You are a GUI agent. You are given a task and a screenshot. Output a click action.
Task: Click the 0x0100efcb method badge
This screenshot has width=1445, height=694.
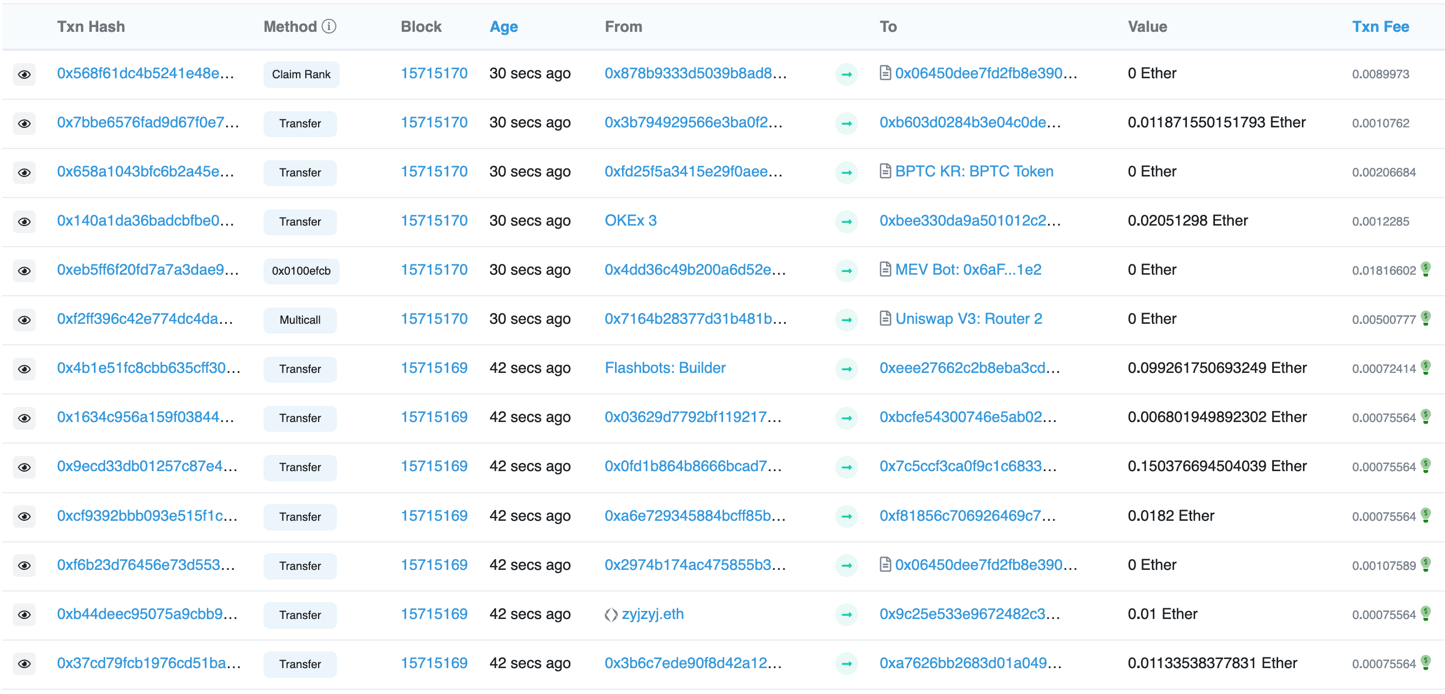coord(301,271)
